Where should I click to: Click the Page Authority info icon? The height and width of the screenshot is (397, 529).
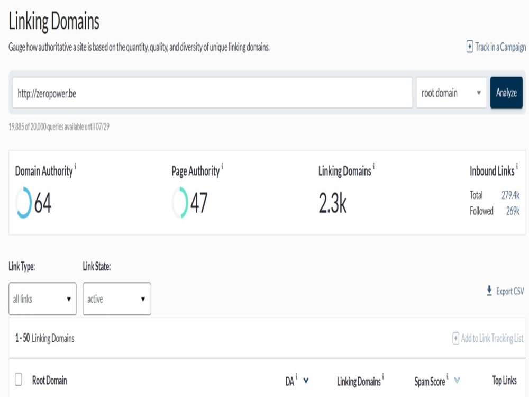click(x=222, y=166)
